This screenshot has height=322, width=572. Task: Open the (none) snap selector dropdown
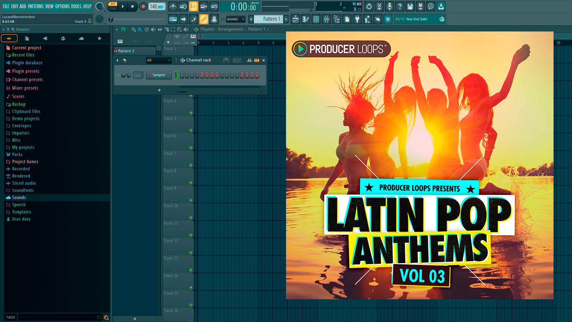[x=235, y=19]
